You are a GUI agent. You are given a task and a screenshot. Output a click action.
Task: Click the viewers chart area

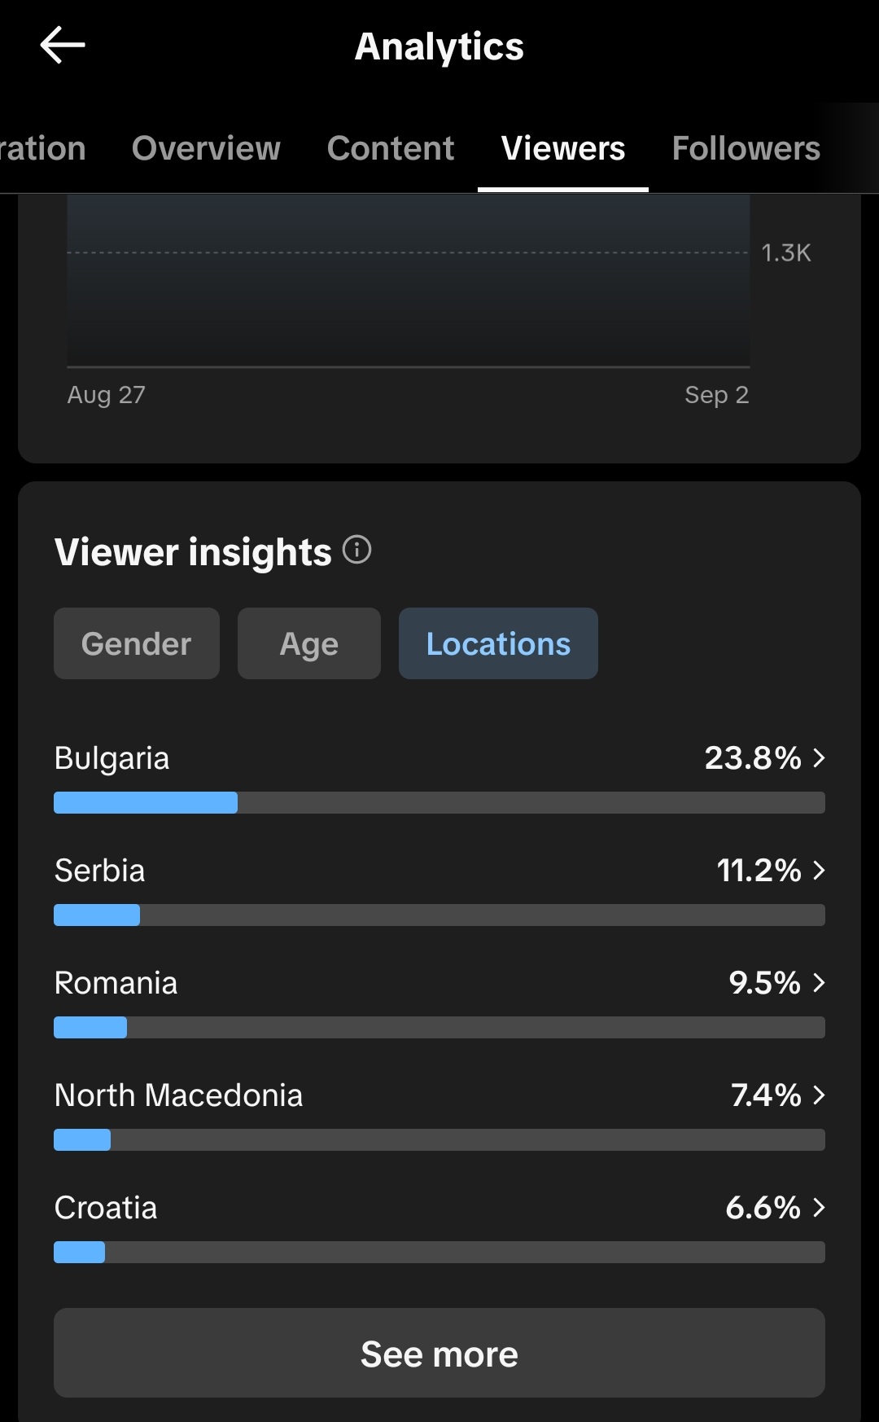409,281
